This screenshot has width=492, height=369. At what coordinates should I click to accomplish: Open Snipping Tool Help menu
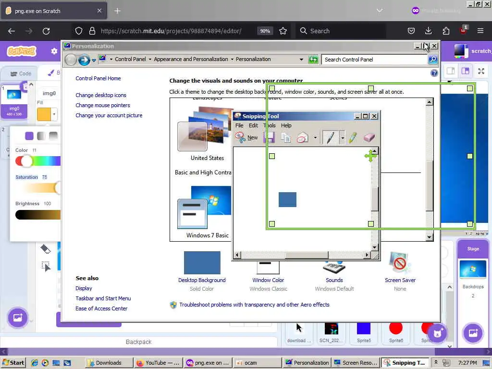tap(286, 125)
